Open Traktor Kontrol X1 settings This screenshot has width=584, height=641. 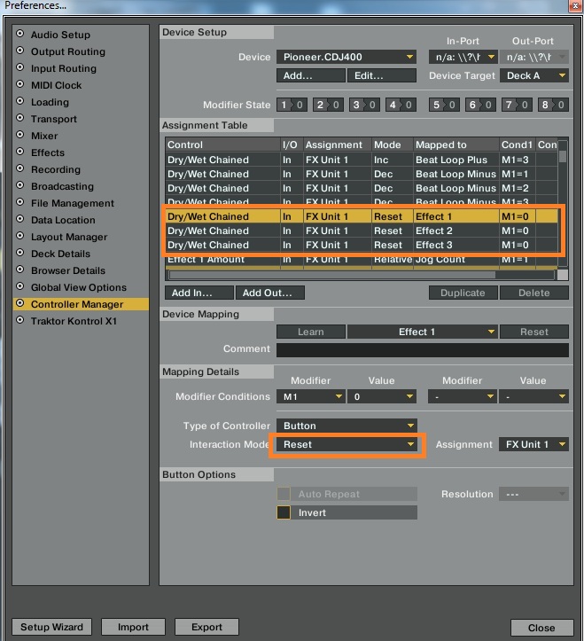74,321
